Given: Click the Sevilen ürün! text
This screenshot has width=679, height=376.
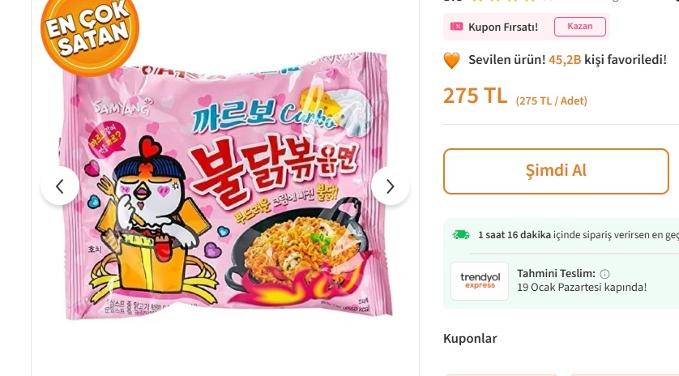Looking at the screenshot, I should 506,60.
